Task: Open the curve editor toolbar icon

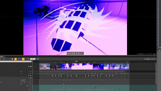Action: click(38, 59)
